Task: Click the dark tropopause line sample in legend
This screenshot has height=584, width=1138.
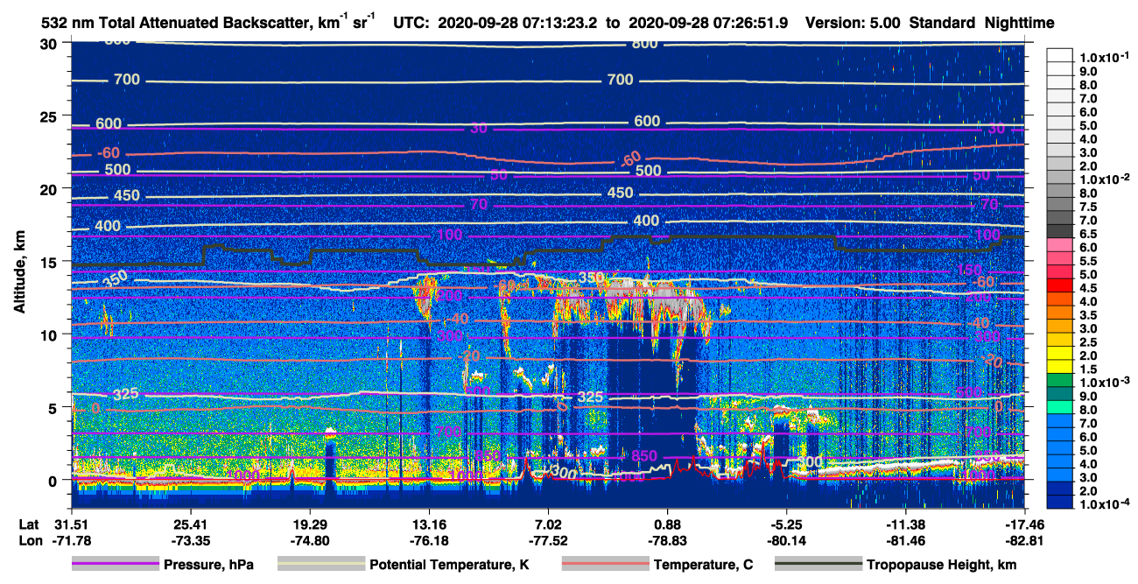Action: 818,566
